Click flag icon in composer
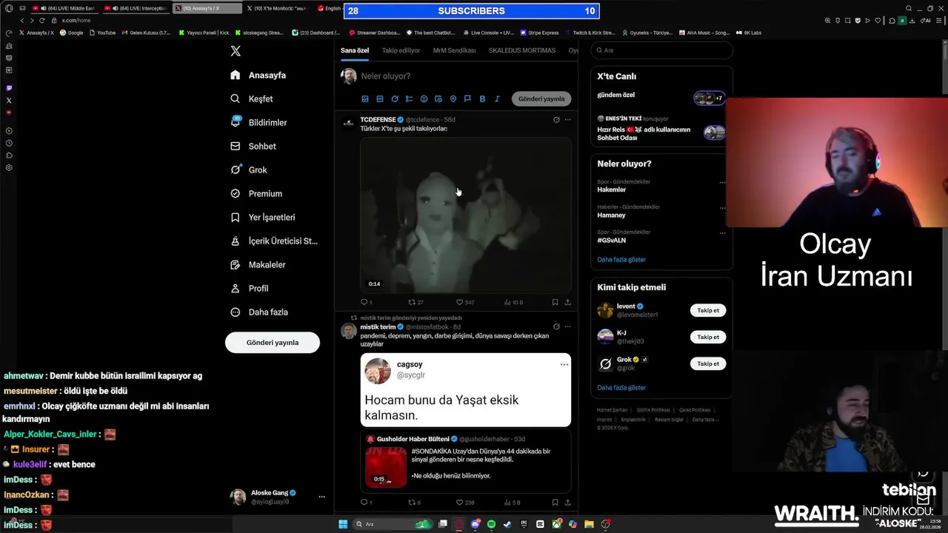Image resolution: width=948 pixels, height=533 pixels. pyautogui.click(x=467, y=98)
